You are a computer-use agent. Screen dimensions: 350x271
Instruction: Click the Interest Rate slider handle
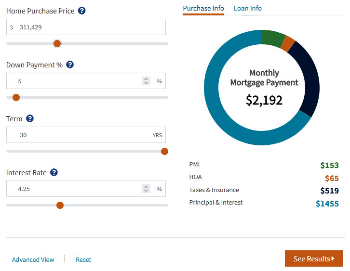(x=60, y=205)
